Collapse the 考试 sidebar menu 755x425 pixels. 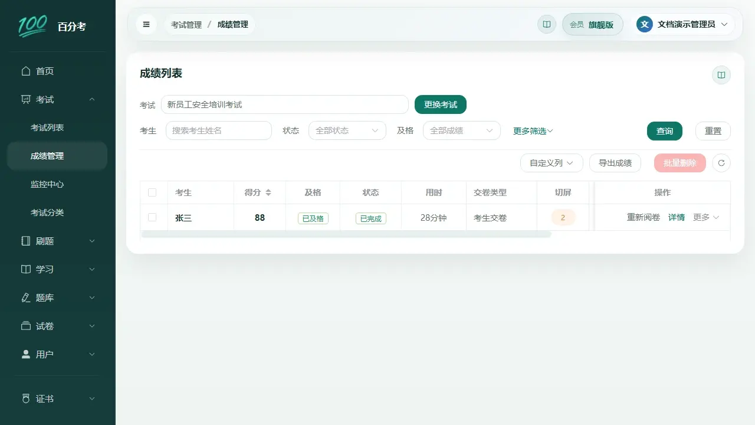click(92, 99)
